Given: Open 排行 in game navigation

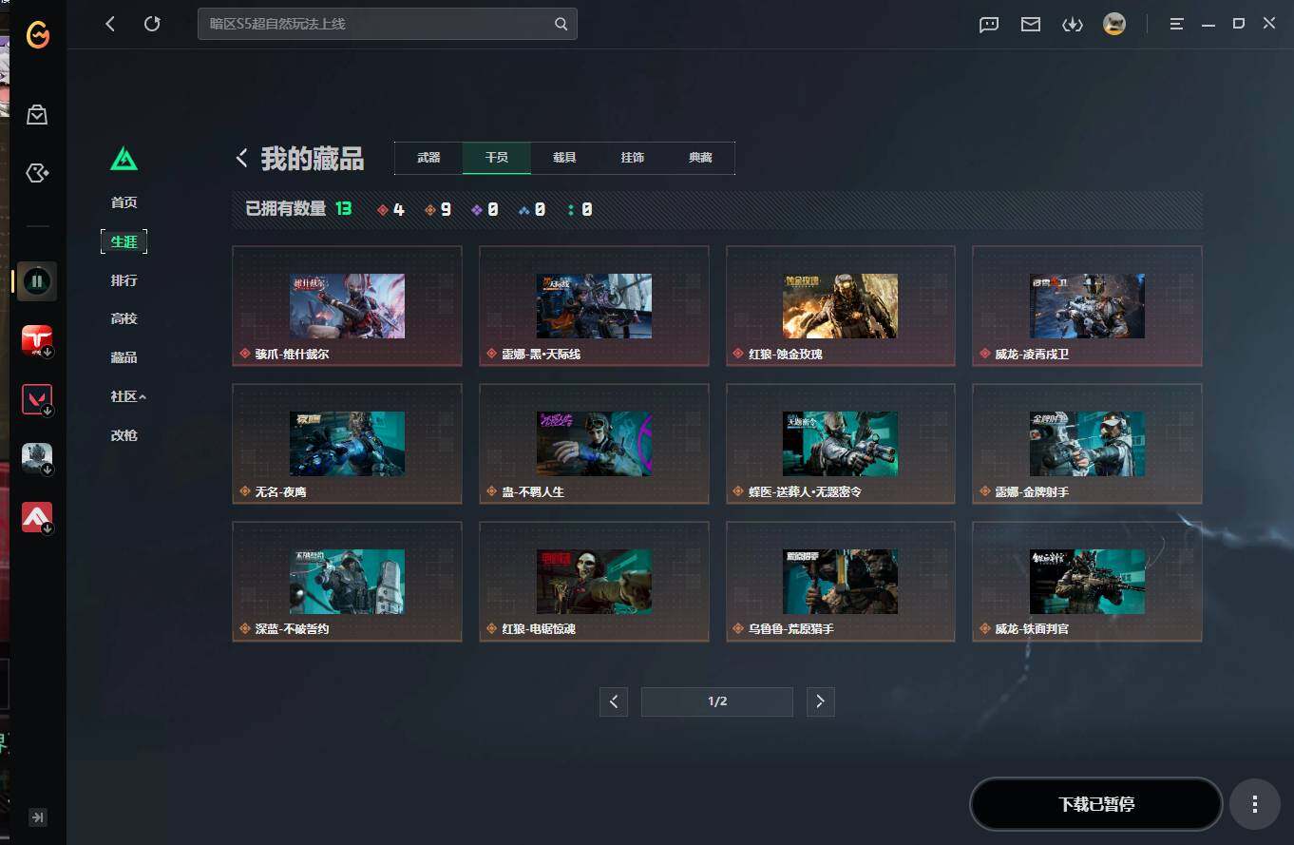Looking at the screenshot, I should coord(124,280).
